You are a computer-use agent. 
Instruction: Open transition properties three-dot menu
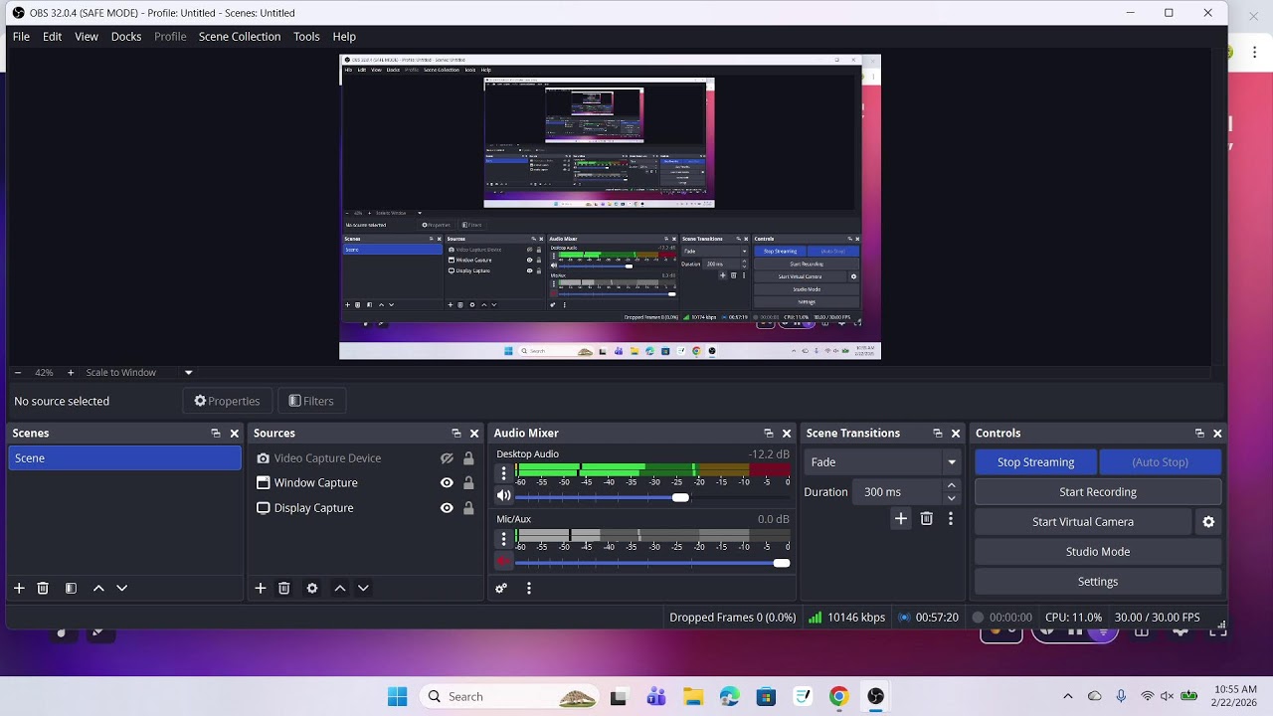pos(951,518)
